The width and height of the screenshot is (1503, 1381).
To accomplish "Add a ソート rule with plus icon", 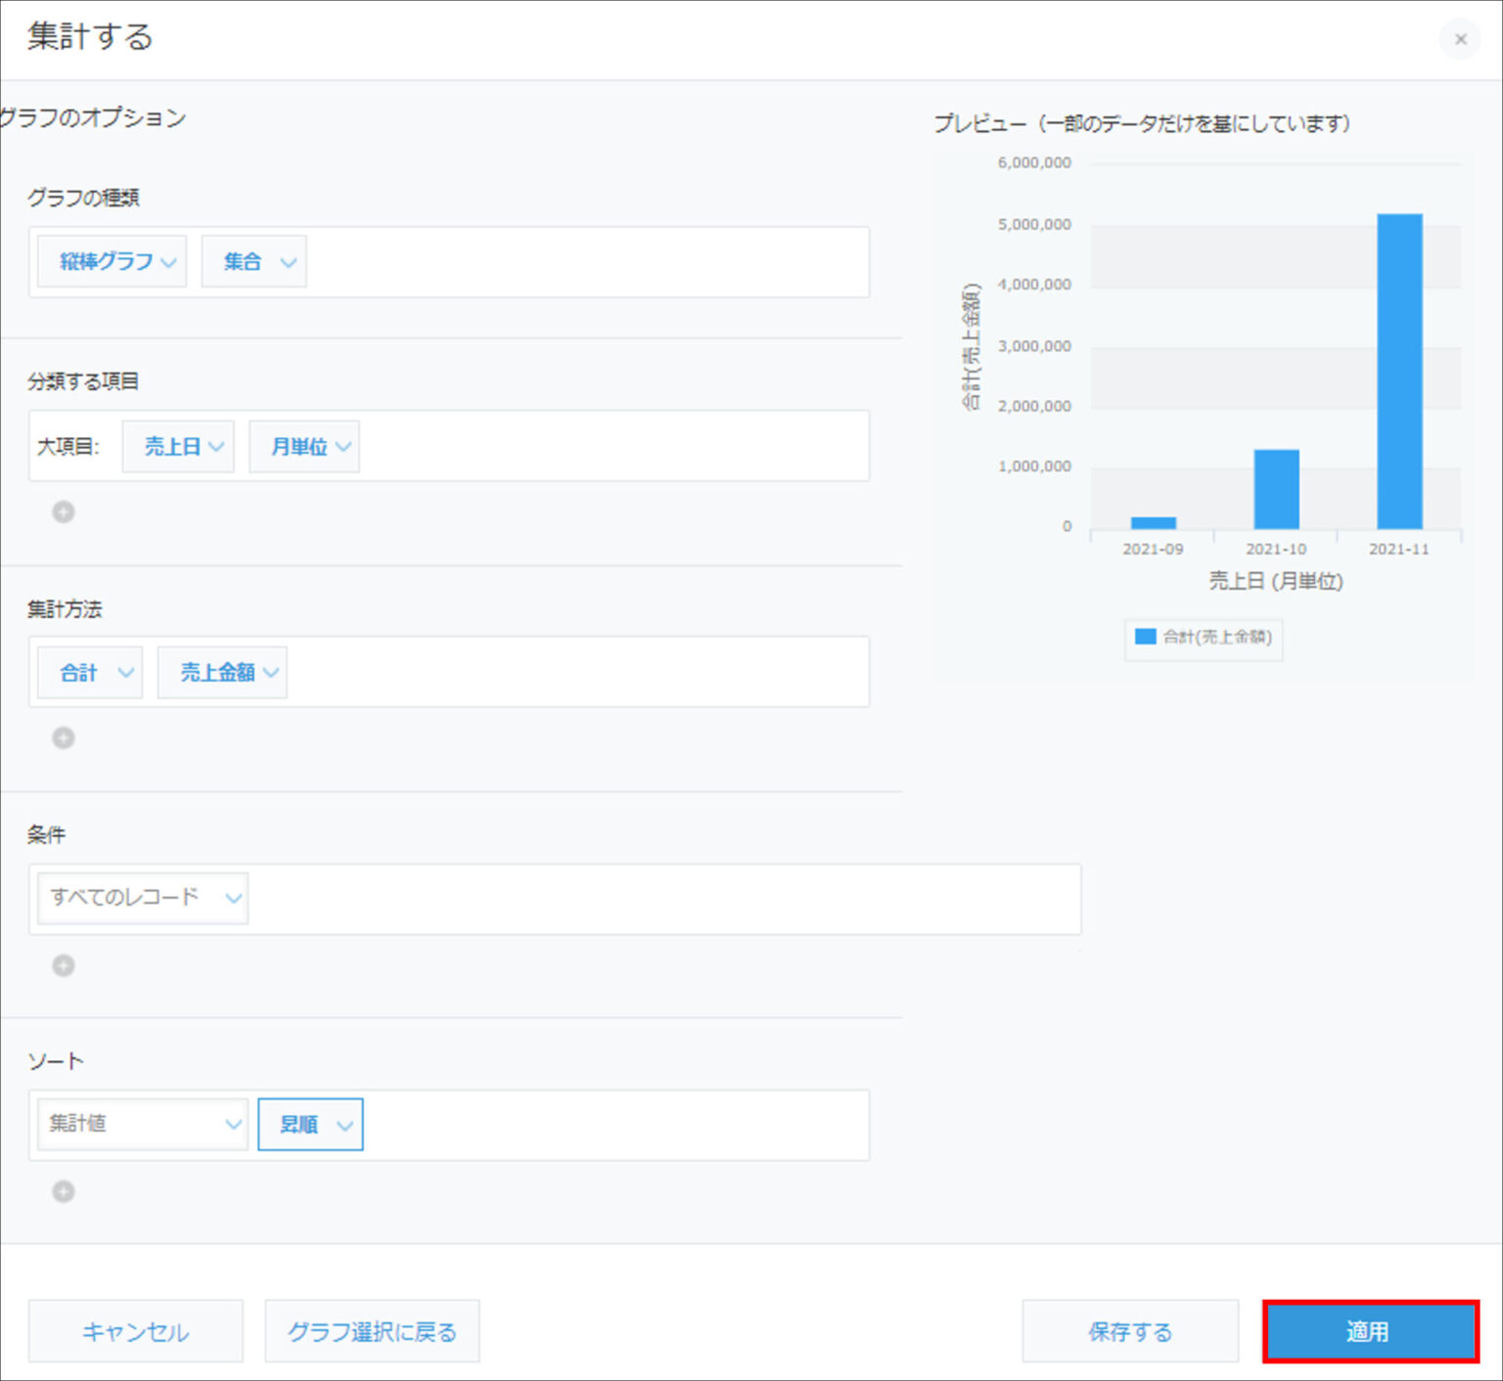I will (64, 1191).
